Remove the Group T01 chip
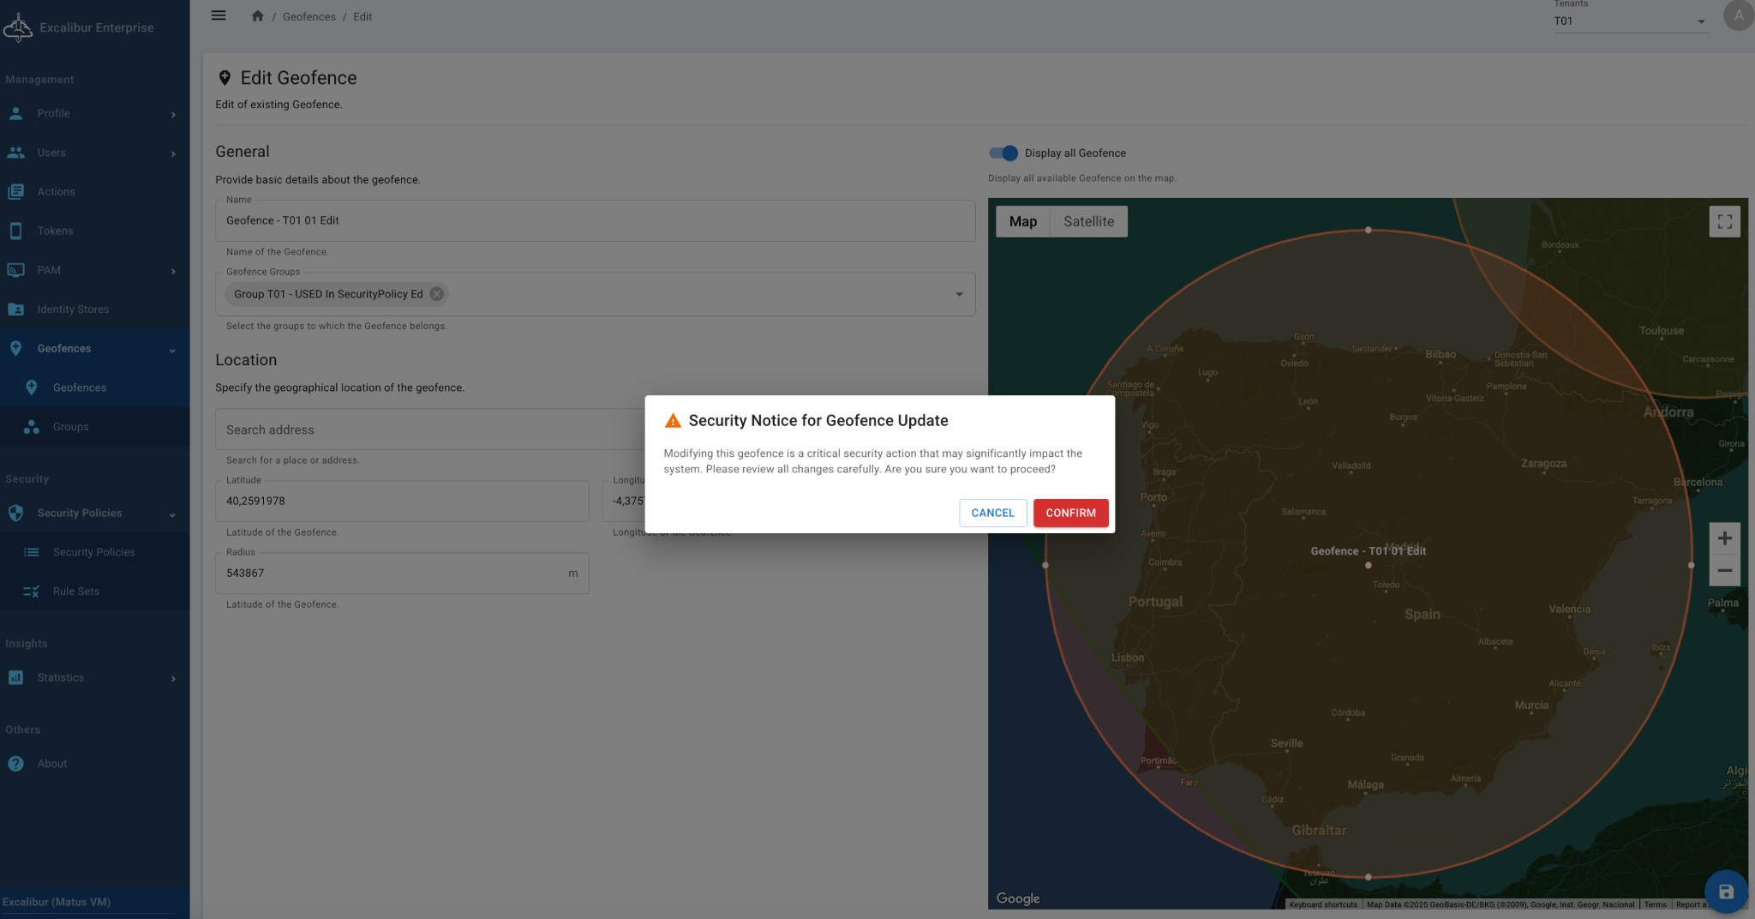The width and height of the screenshot is (1755, 919). [437, 294]
